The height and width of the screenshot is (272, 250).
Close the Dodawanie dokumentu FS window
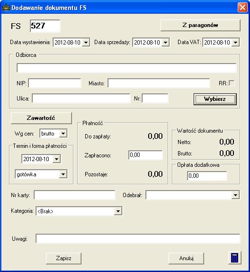(242, 8)
